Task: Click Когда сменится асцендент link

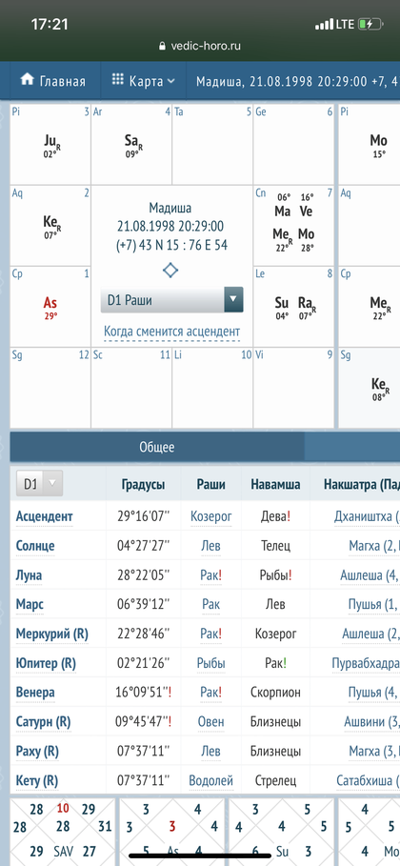Action: tap(171, 332)
